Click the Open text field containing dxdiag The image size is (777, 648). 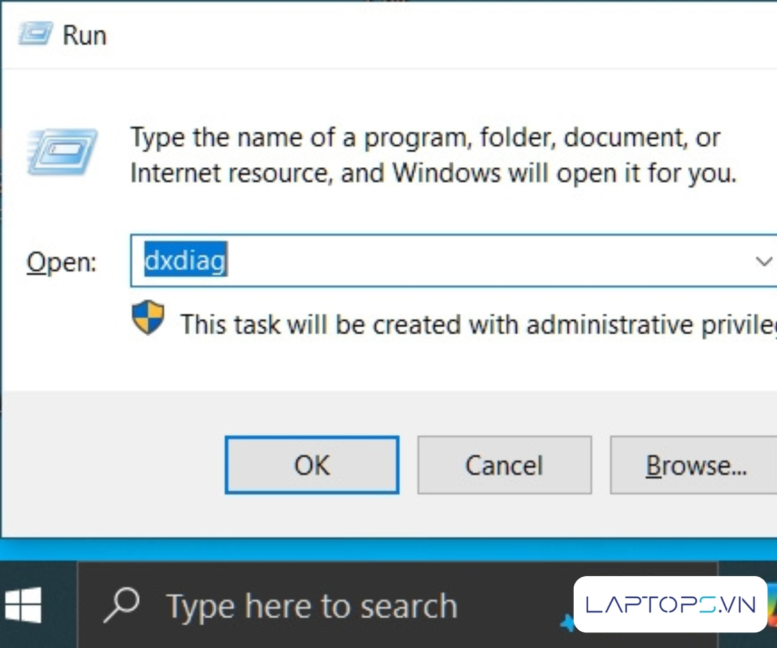pos(453,261)
